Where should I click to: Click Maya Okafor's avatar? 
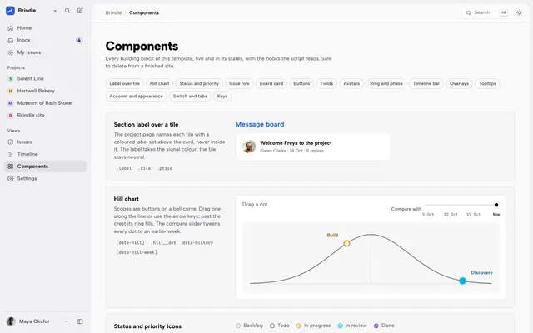[11, 321]
